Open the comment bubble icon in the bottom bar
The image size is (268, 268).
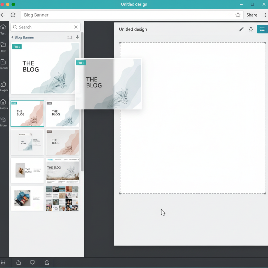pyautogui.click(x=32, y=262)
